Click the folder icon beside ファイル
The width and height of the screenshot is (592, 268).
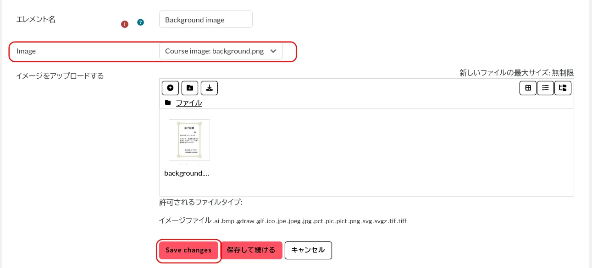168,103
